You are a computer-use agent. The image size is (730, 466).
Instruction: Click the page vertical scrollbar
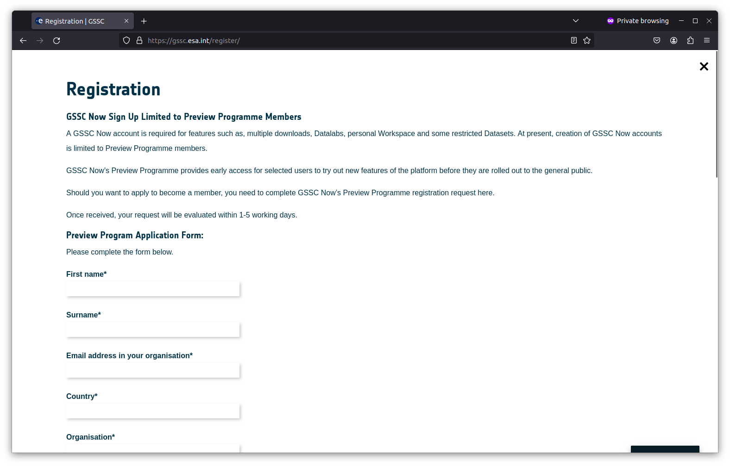coord(717,115)
